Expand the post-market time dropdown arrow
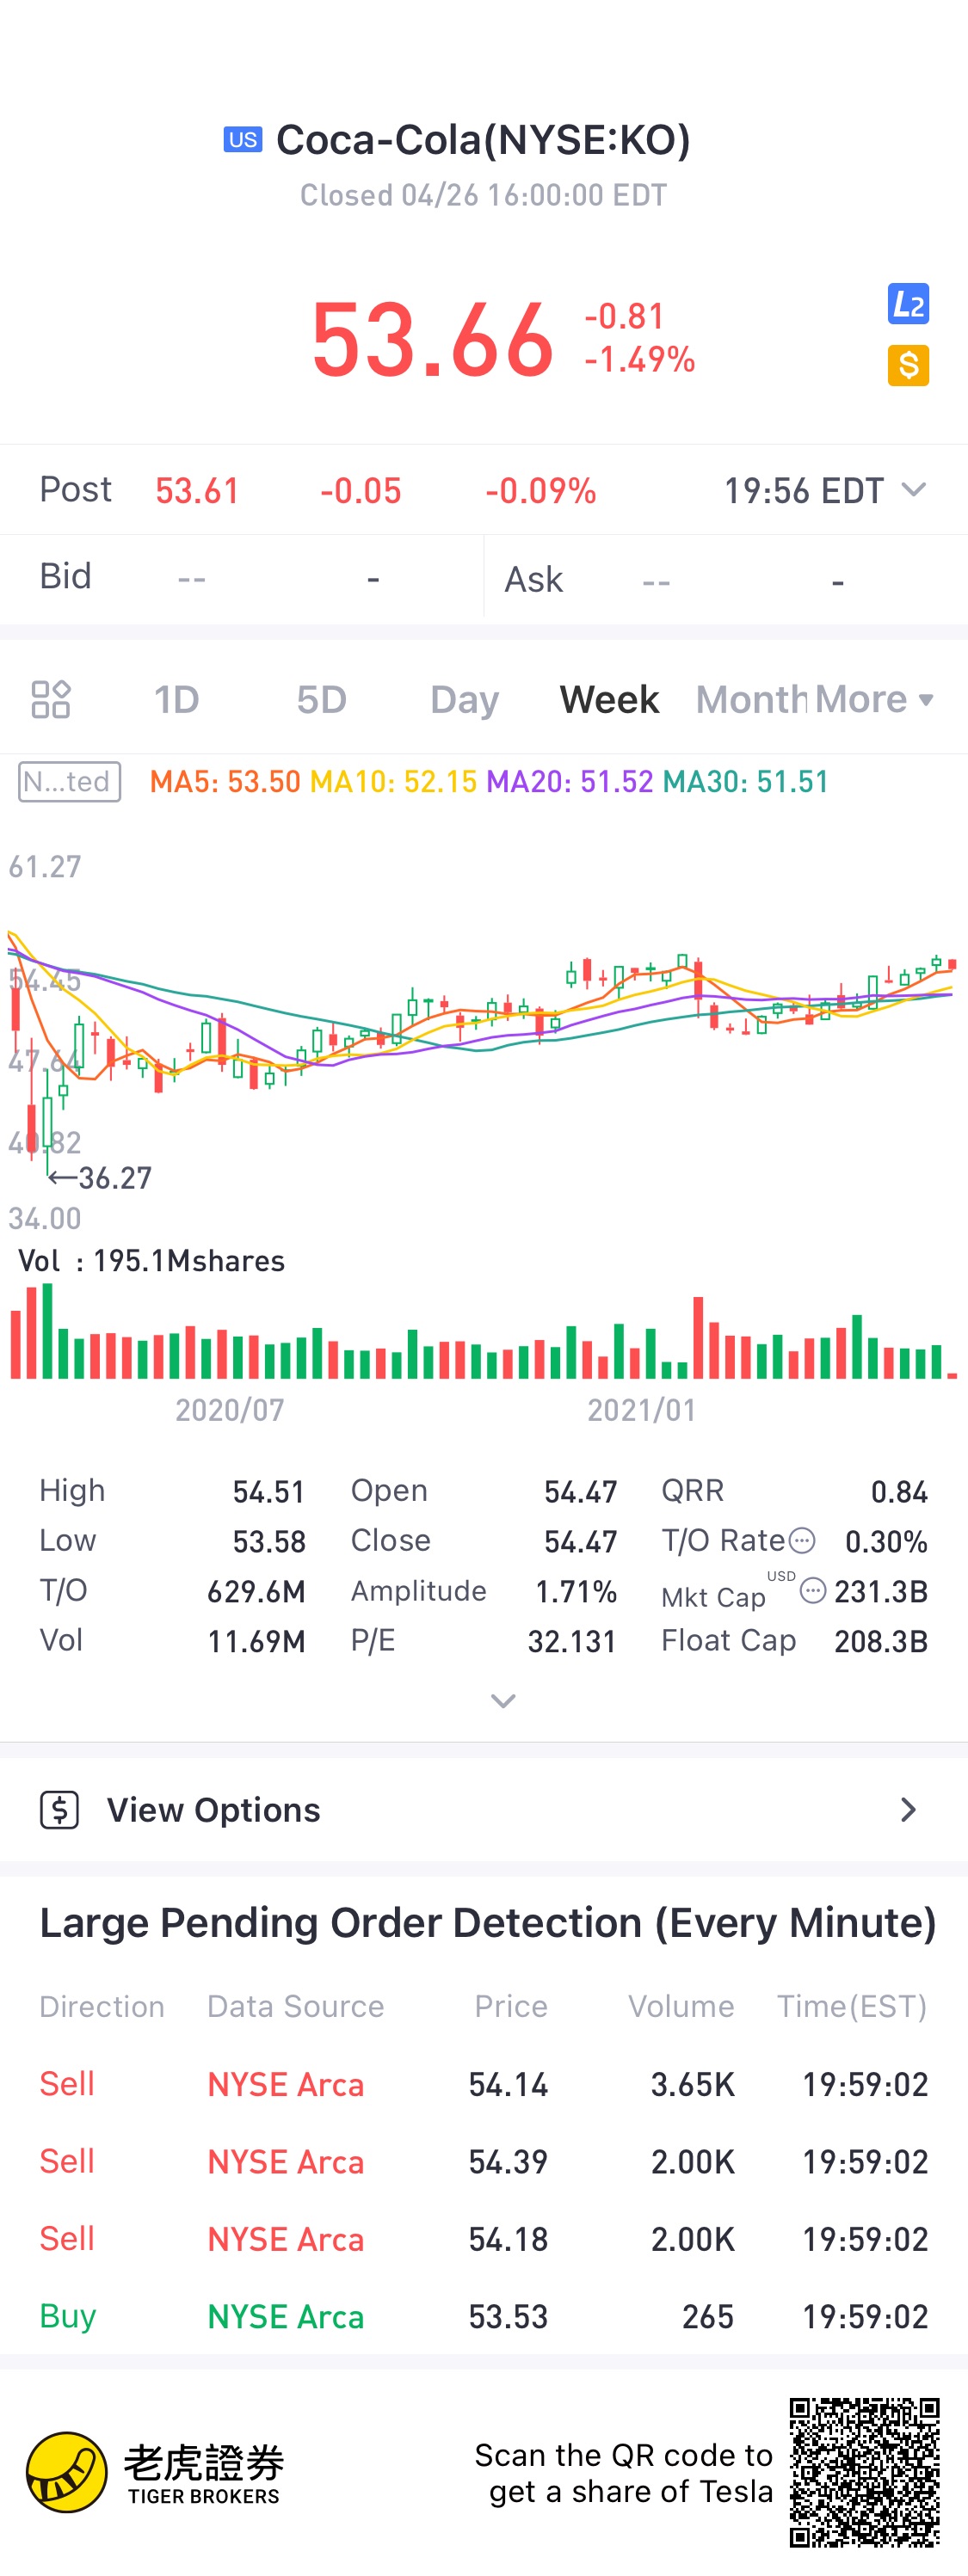Viewport: 968px width, 2576px height. pos(913,490)
